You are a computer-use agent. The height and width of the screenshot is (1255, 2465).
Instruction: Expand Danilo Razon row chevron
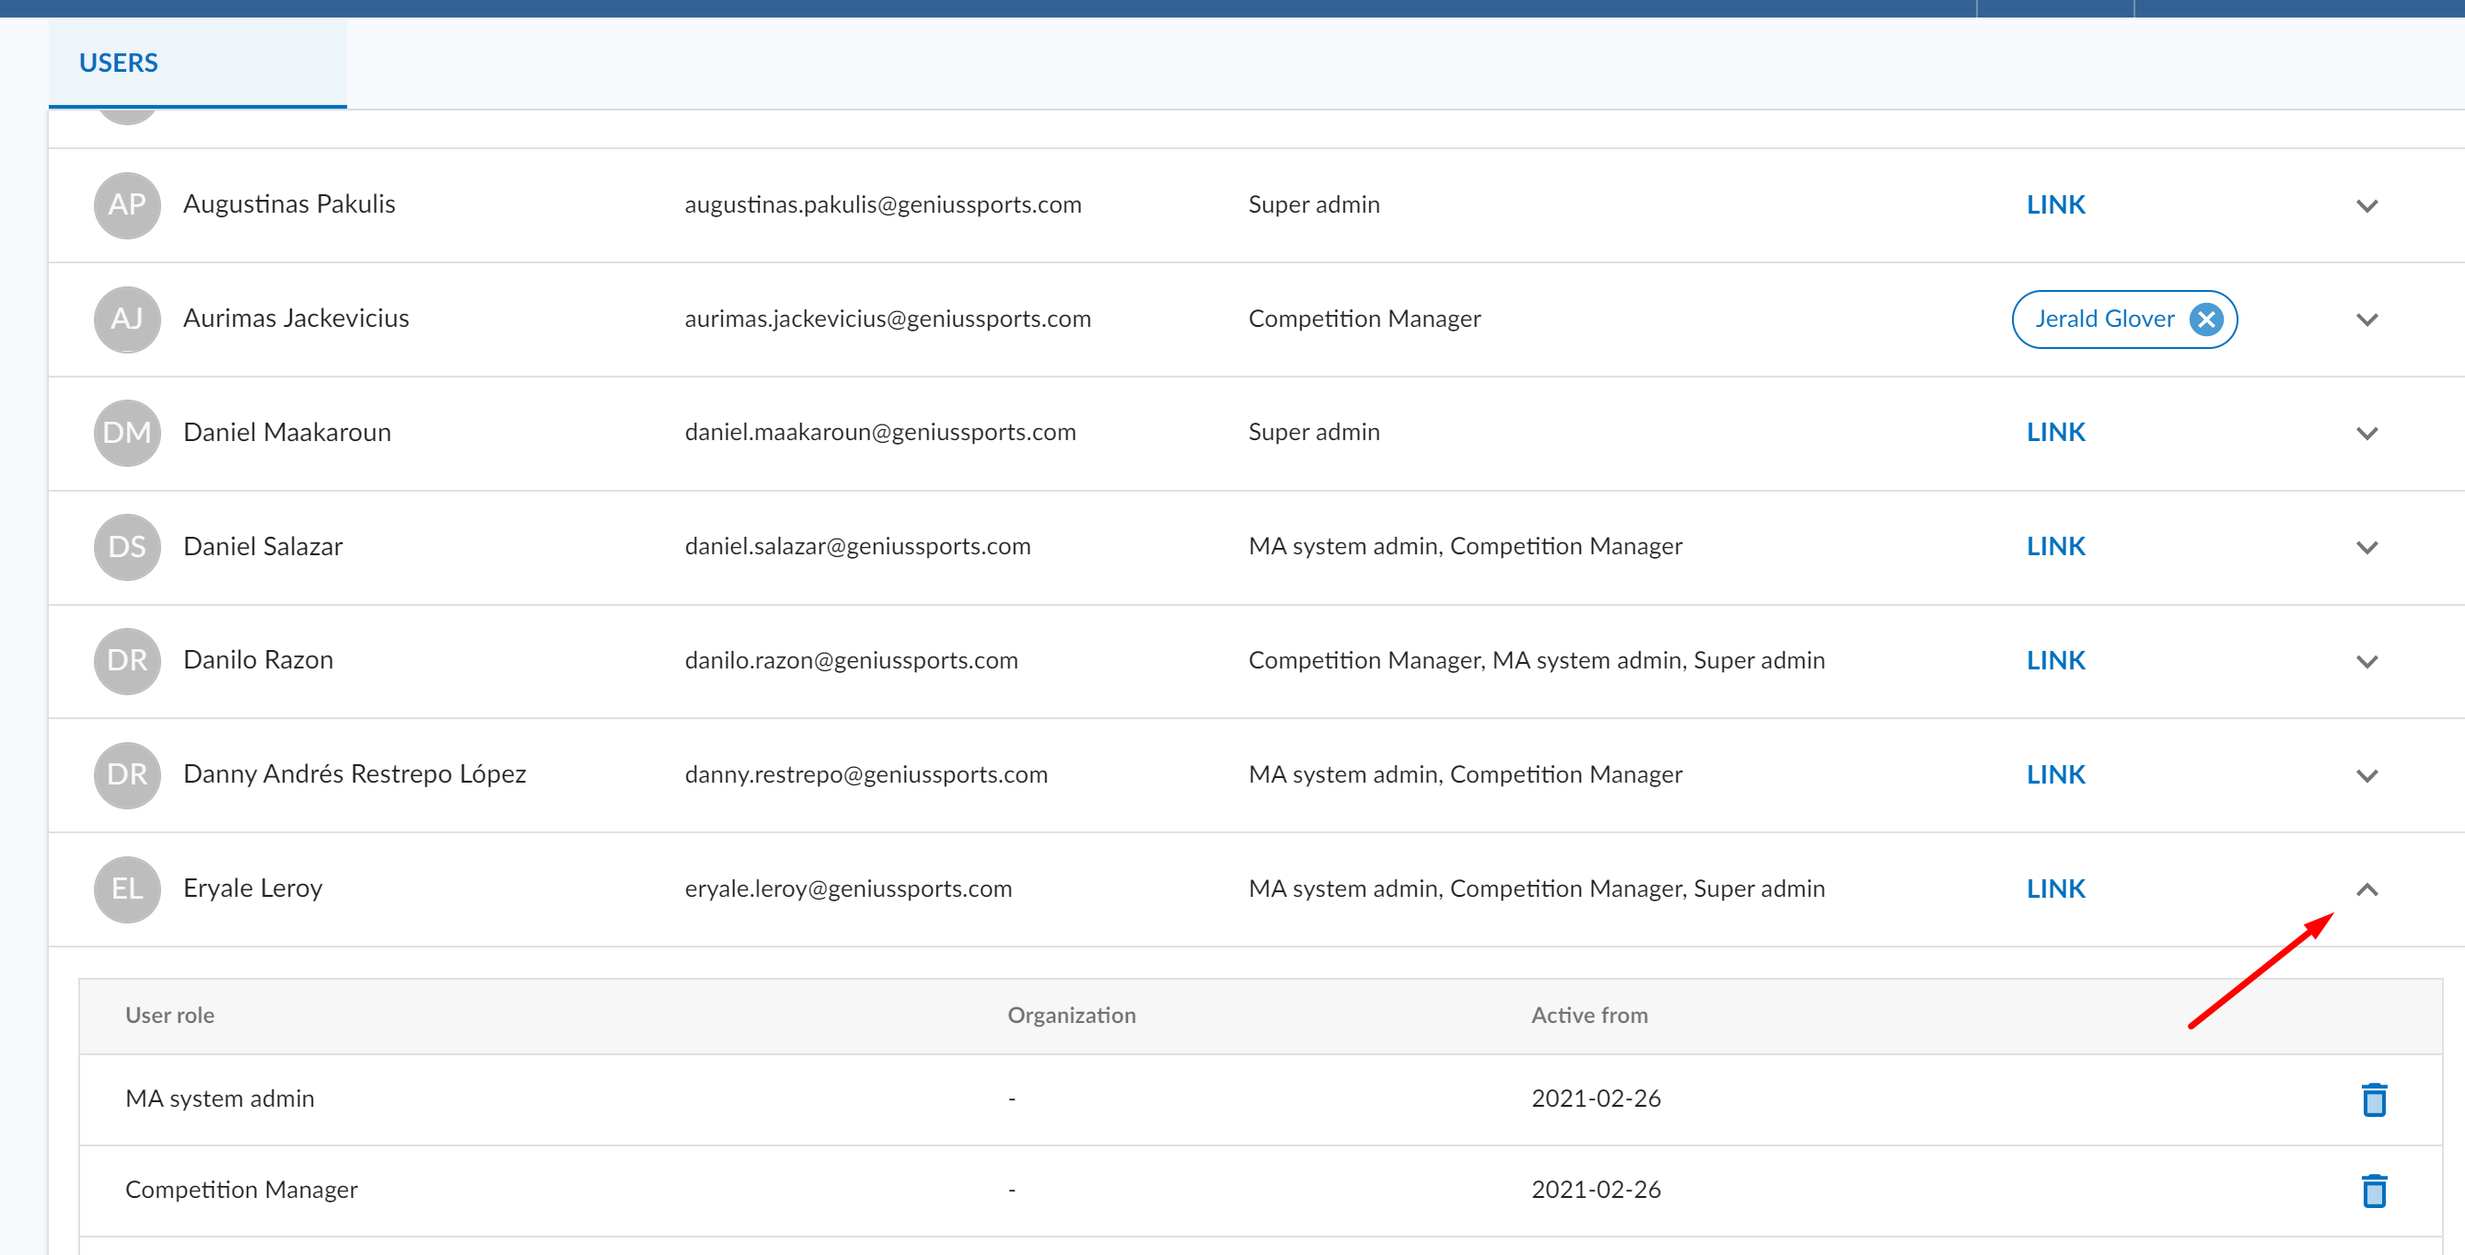click(x=2366, y=661)
